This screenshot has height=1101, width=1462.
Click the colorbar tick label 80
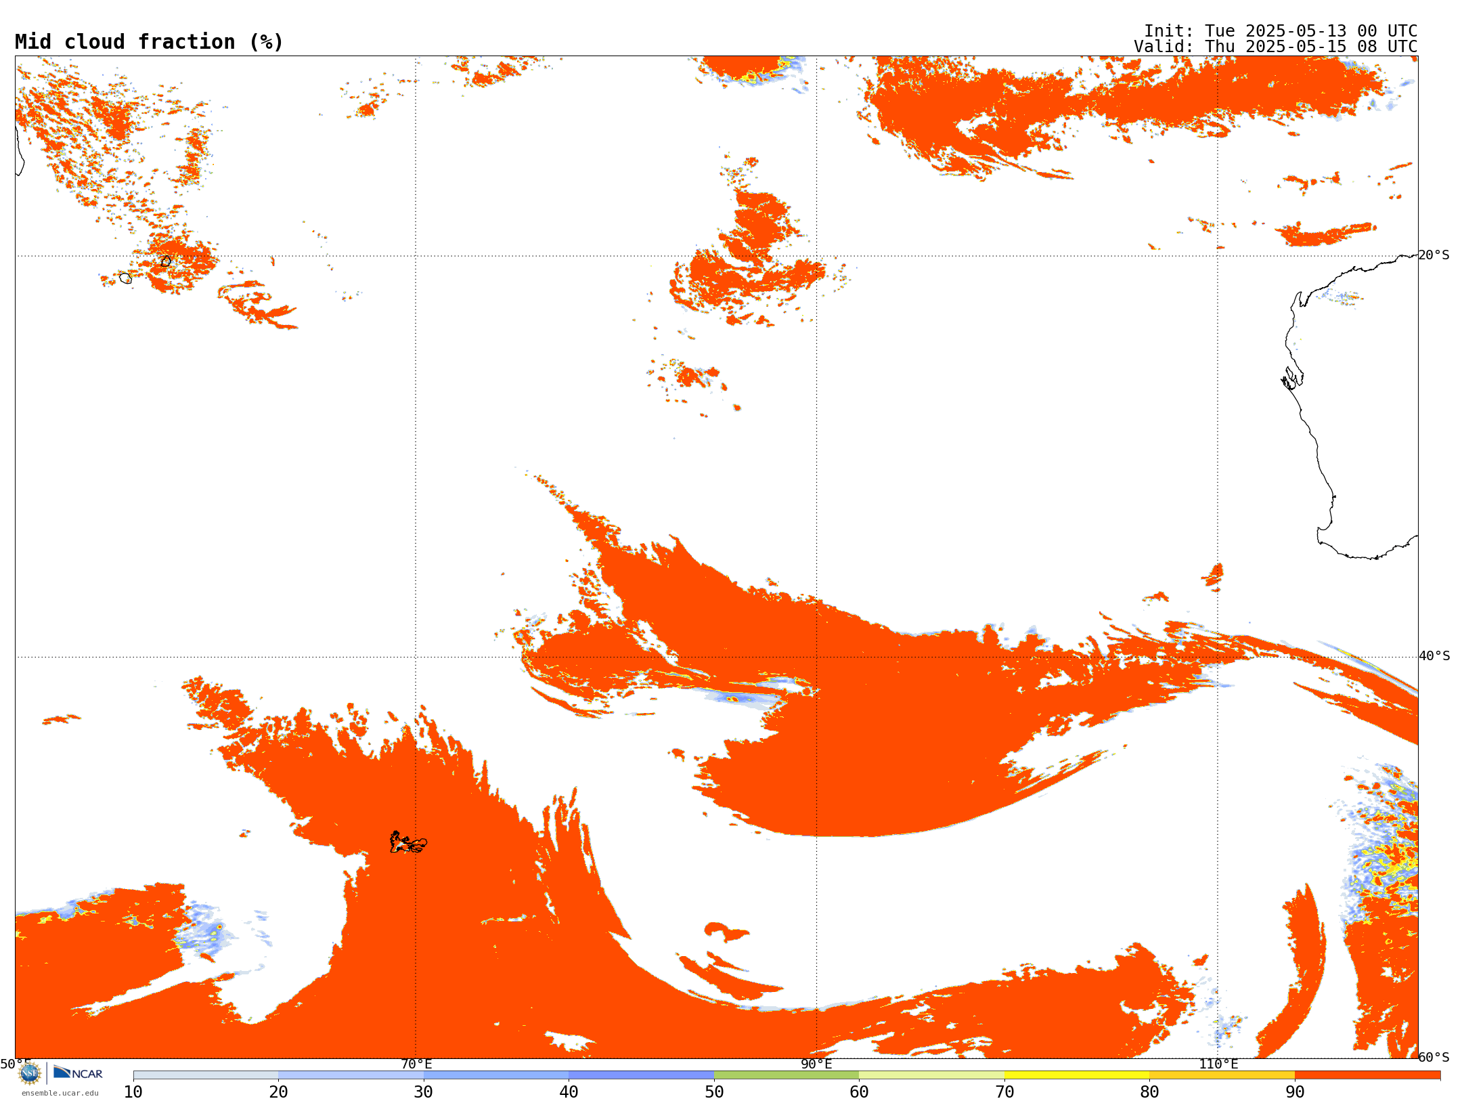tap(1149, 1092)
